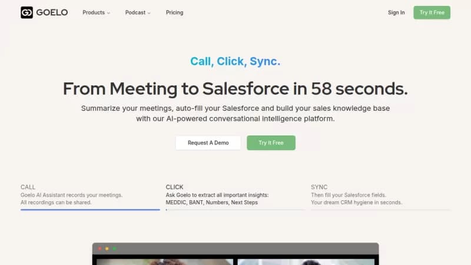Click the hero Try It Free button
Screen dimensions: 471x265
271,143
